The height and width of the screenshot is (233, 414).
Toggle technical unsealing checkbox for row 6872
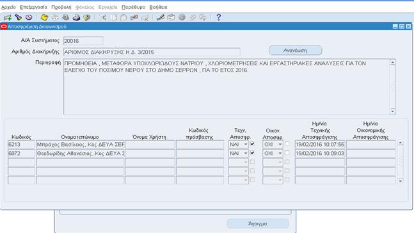click(x=252, y=153)
